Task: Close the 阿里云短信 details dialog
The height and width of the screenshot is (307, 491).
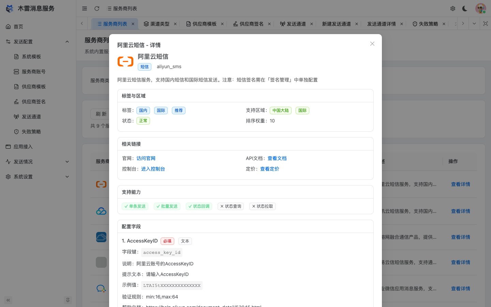Action: (x=372, y=44)
